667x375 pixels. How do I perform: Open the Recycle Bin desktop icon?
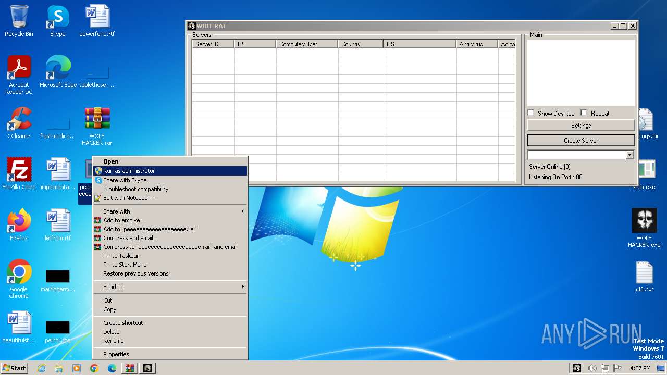pos(19,21)
